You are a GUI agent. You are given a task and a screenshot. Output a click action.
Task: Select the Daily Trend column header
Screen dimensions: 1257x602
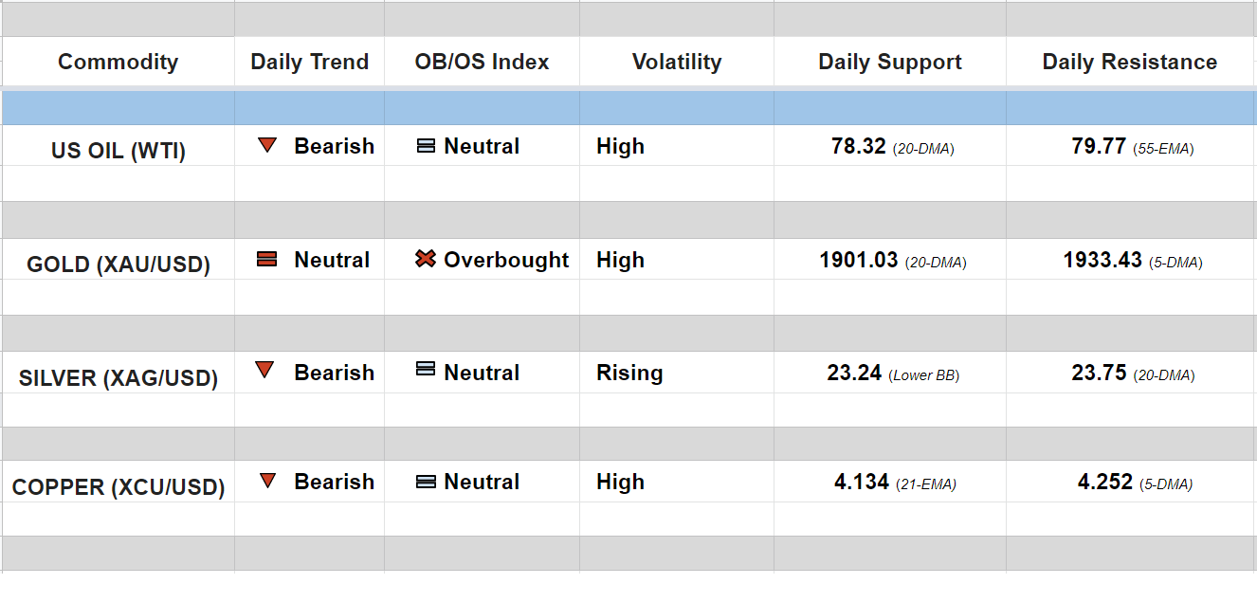click(x=309, y=63)
